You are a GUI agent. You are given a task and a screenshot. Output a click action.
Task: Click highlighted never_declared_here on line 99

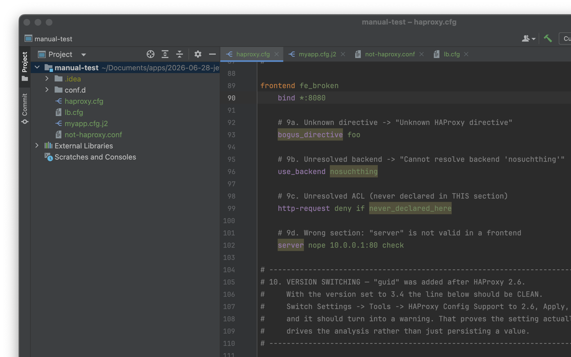point(410,208)
